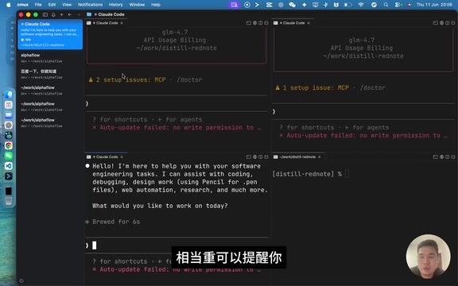
Task: Split down icon in Hello message pane
Action: [266, 157]
